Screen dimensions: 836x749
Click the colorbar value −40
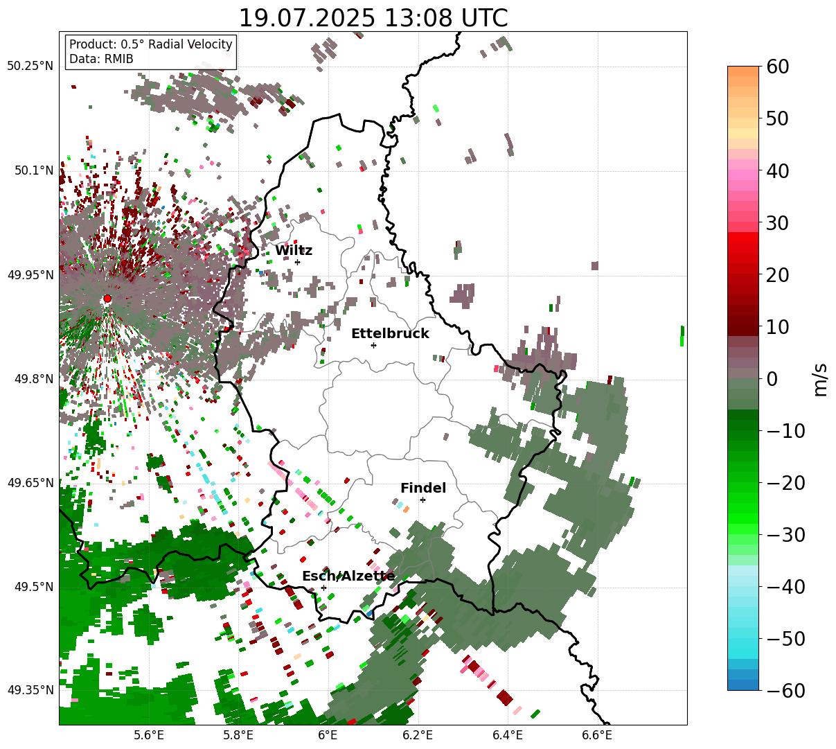[785, 587]
